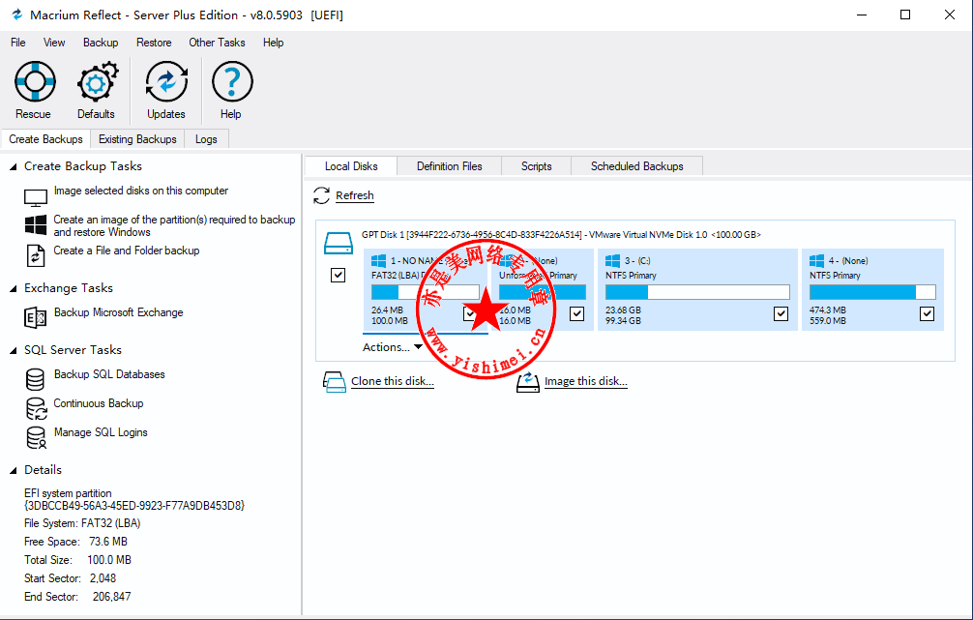Collapse the SQL Server Tasks section
This screenshot has width=973, height=620.
pos(13,351)
